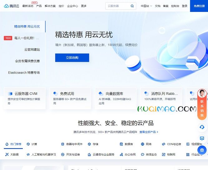Open the 控制台 link

(175, 6)
